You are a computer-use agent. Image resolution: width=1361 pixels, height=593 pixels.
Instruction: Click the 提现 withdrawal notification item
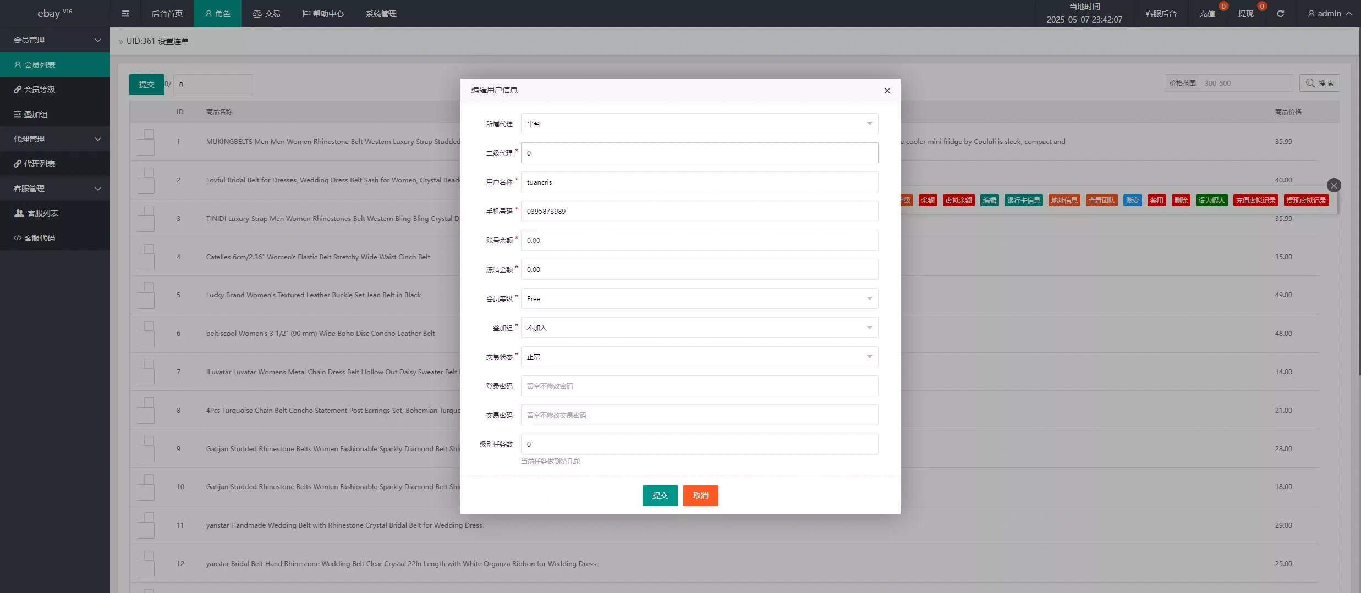(1246, 14)
